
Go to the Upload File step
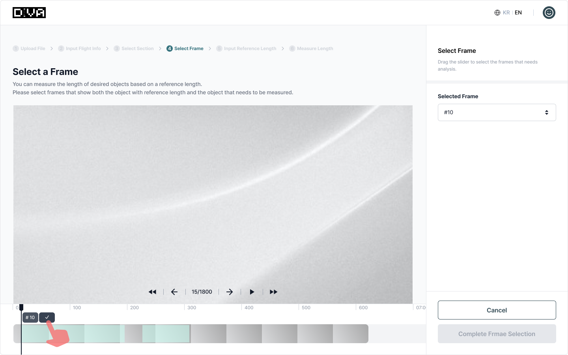(29, 49)
